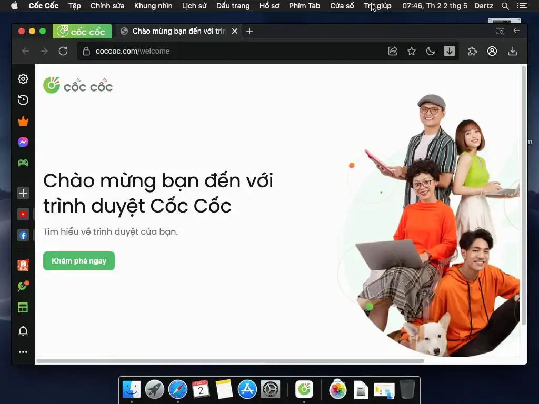Go back with the back arrow
The width and height of the screenshot is (539, 404).
pyautogui.click(x=25, y=51)
